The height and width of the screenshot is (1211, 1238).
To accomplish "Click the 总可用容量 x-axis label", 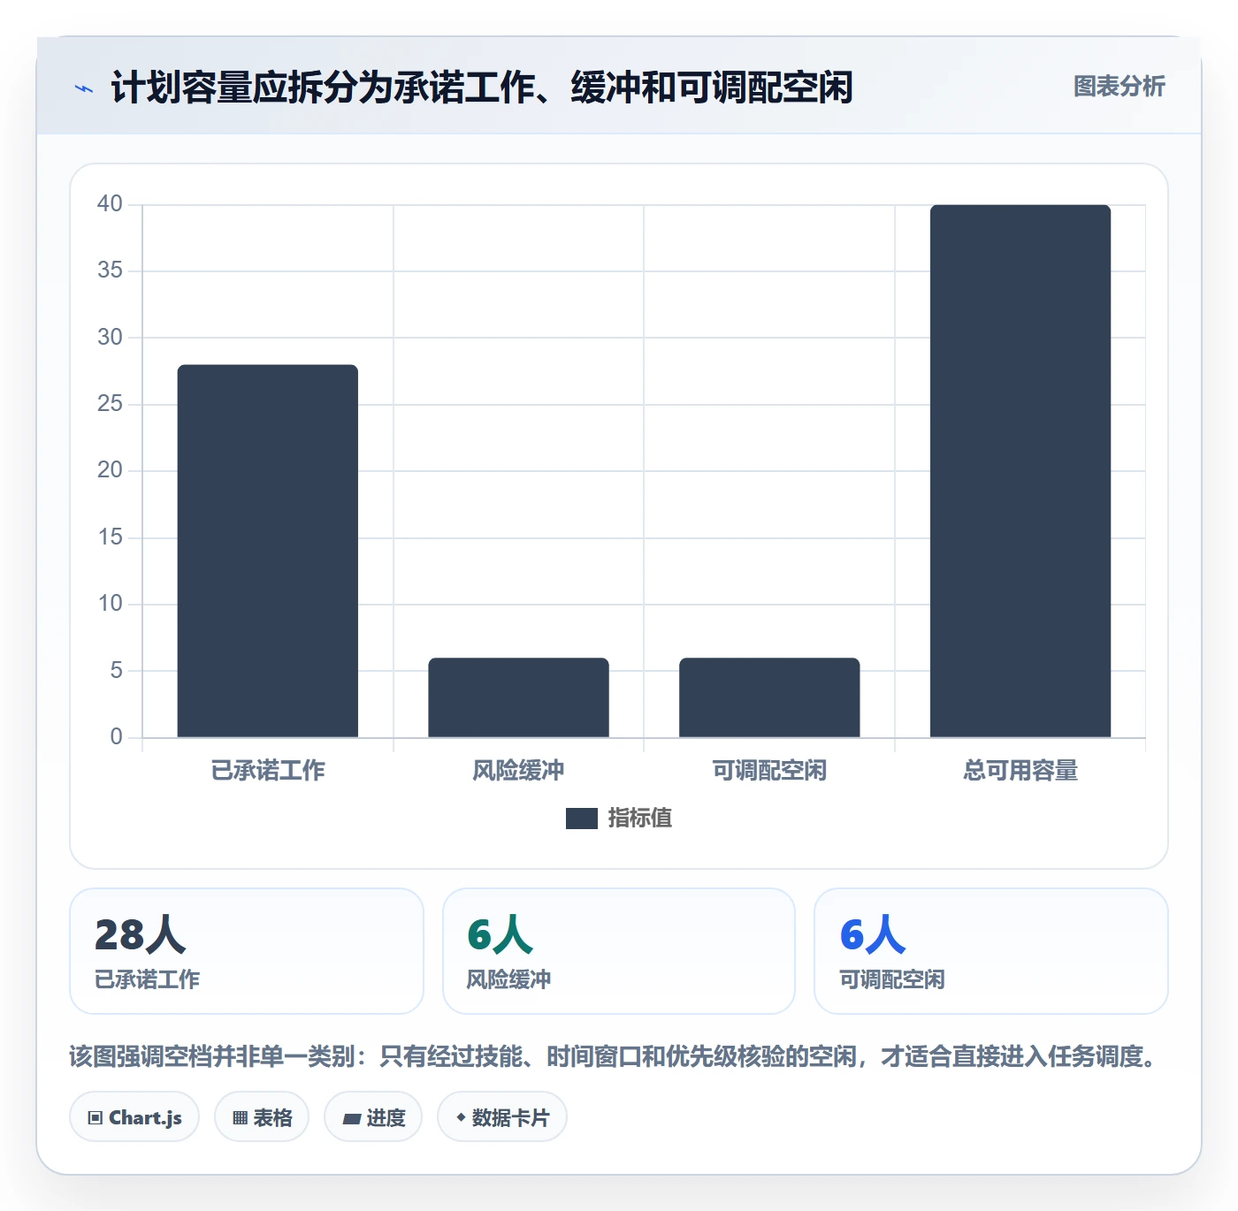I will click(1020, 771).
